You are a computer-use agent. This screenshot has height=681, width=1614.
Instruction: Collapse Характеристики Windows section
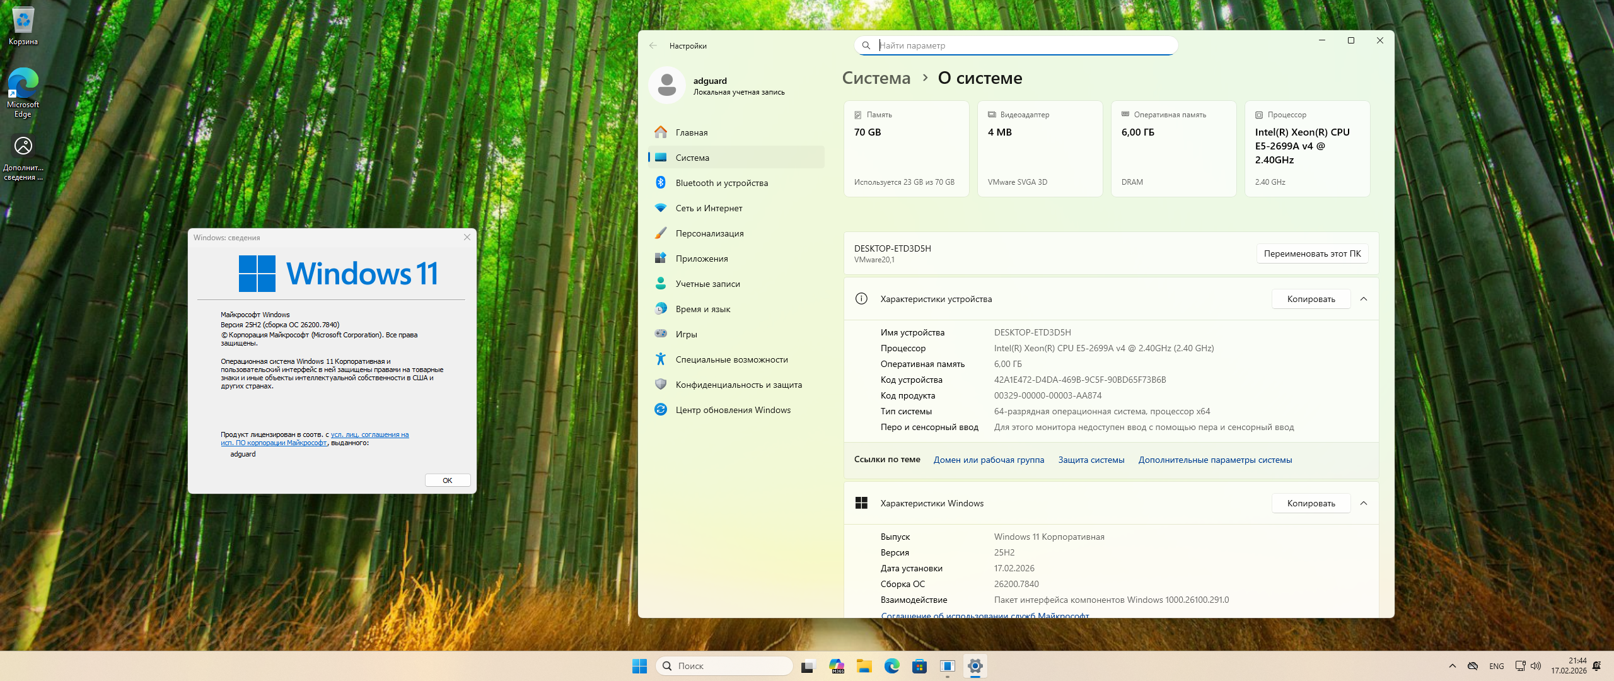click(1364, 503)
